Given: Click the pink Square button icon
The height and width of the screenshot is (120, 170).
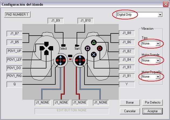Looking at the screenshot, I should [88, 49].
